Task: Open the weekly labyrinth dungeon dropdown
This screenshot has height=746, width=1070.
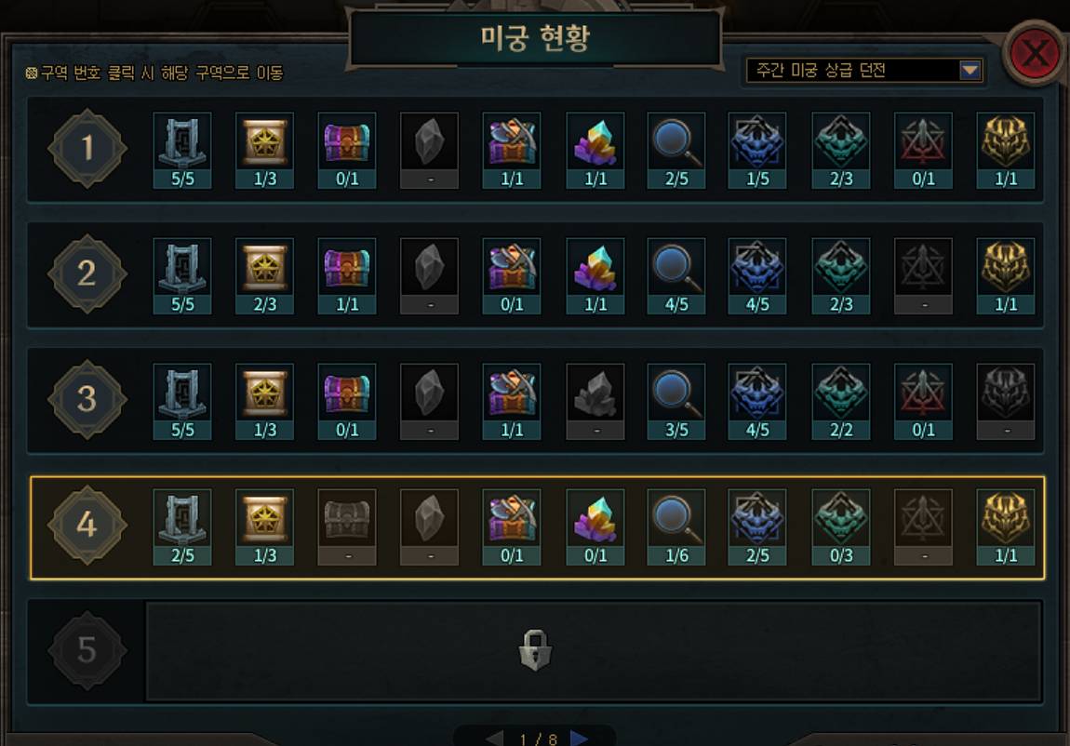Action: pos(864,71)
